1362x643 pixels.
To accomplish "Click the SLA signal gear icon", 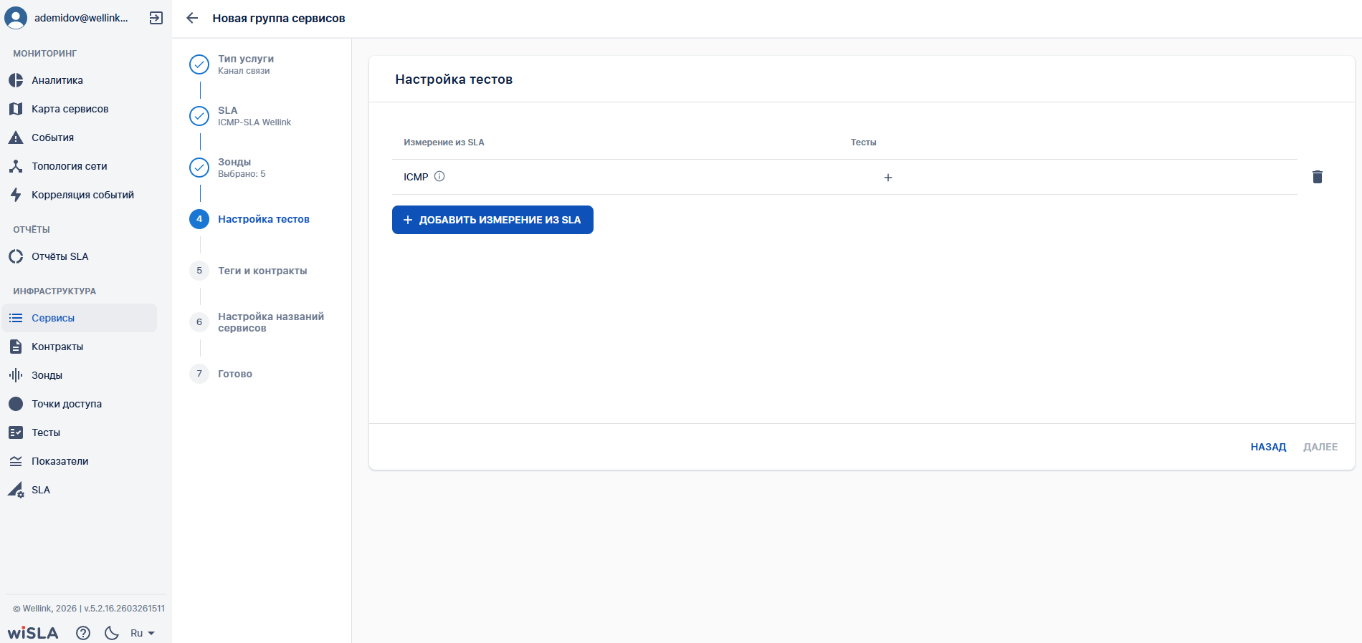I will point(16,490).
